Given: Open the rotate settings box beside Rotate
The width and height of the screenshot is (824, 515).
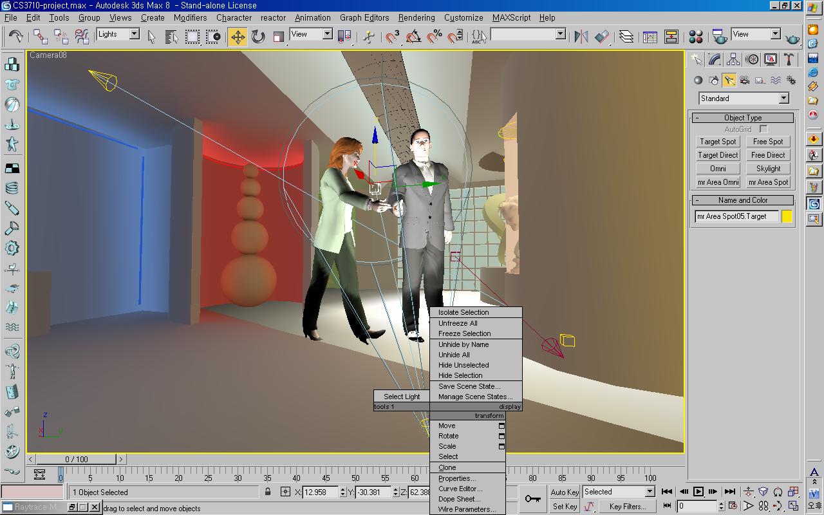Looking at the screenshot, I should [x=501, y=436].
